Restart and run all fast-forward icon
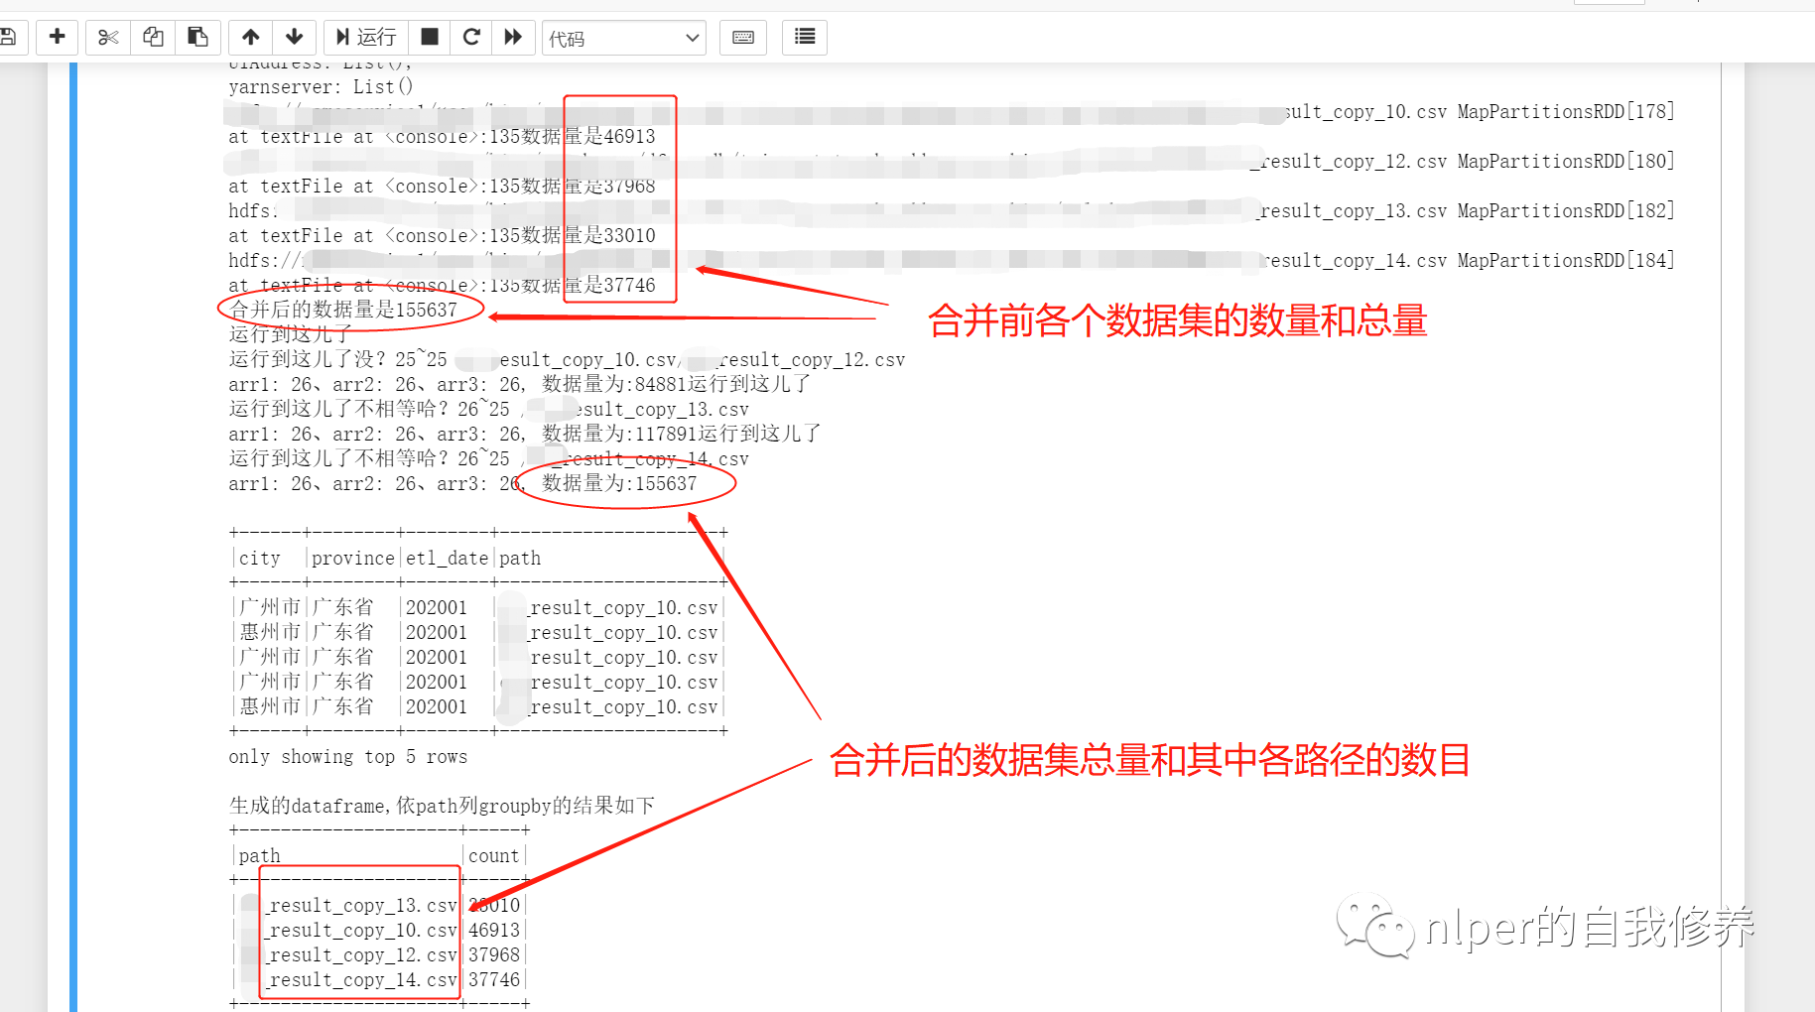 513,38
